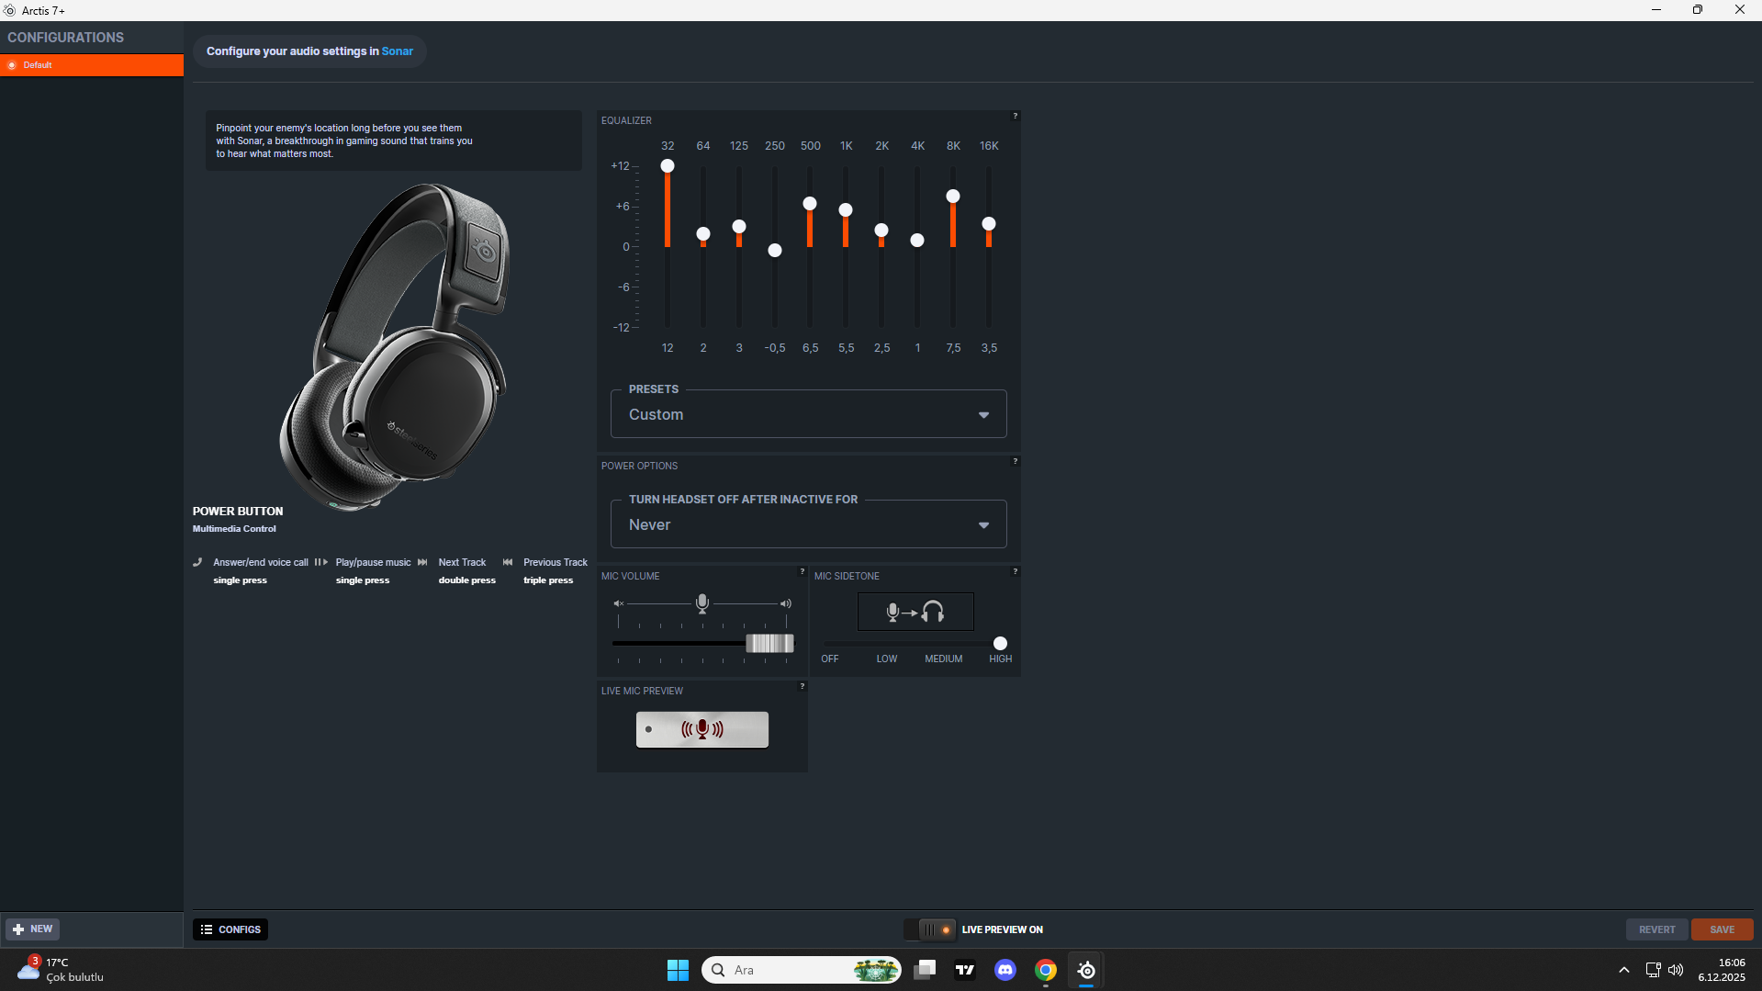The width and height of the screenshot is (1762, 991).
Task: Click the 64 Hz equalizer slider handle
Action: pyautogui.click(x=703, y=234)
